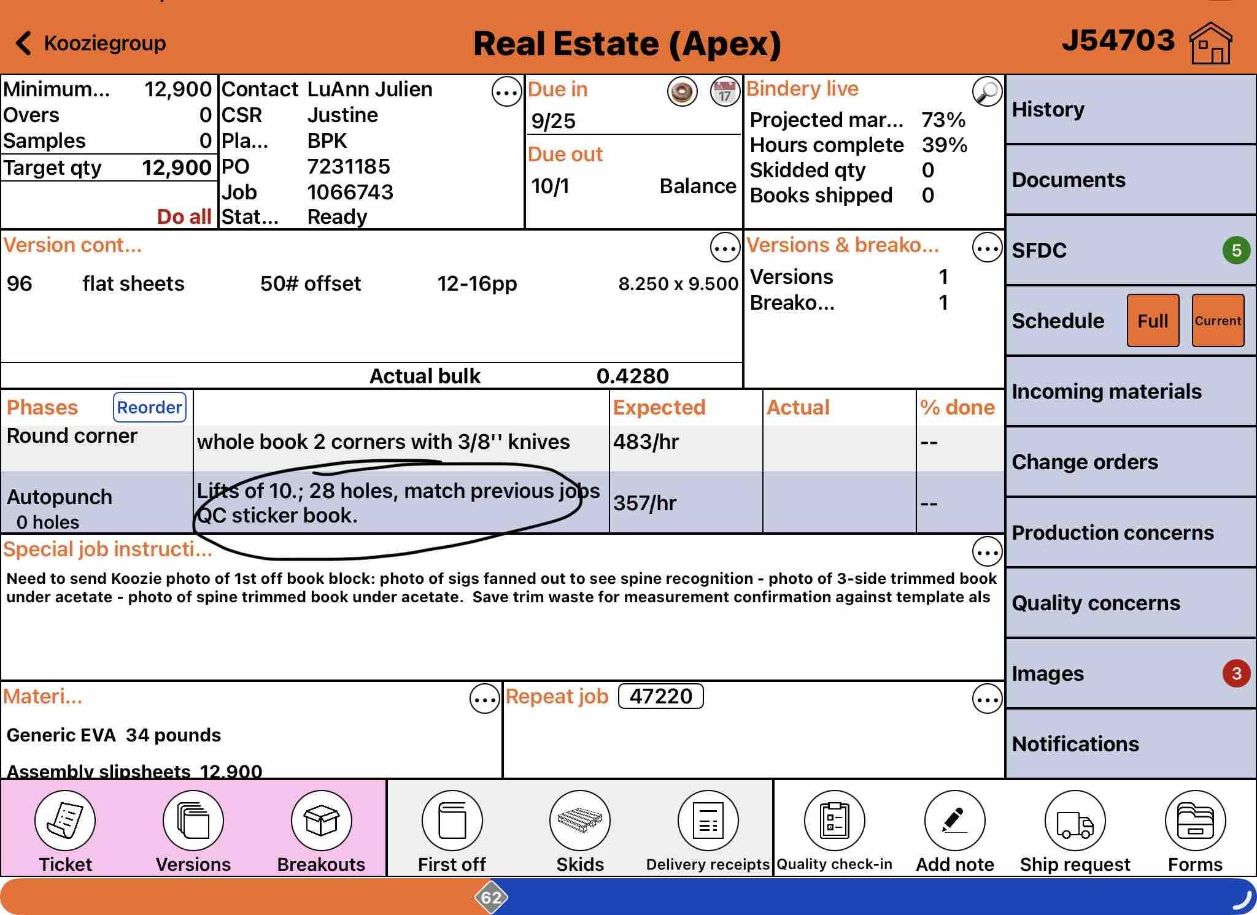Open the Forms folder icon
Image resolution: width=1257 pixels, height=915 pixels.
point(1195,821)
